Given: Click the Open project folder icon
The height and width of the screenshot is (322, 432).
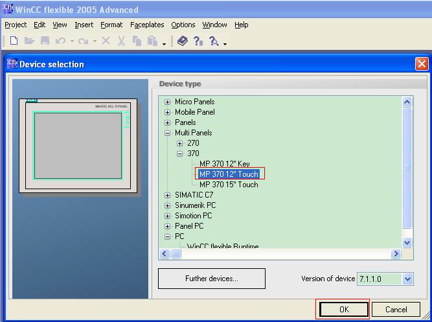Looking at the screenshot, I should coord(29,41).
